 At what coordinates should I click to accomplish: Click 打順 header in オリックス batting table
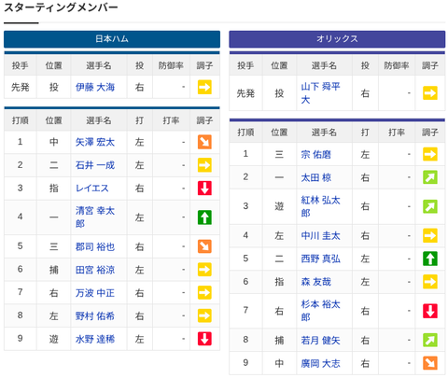click(245, 133)
